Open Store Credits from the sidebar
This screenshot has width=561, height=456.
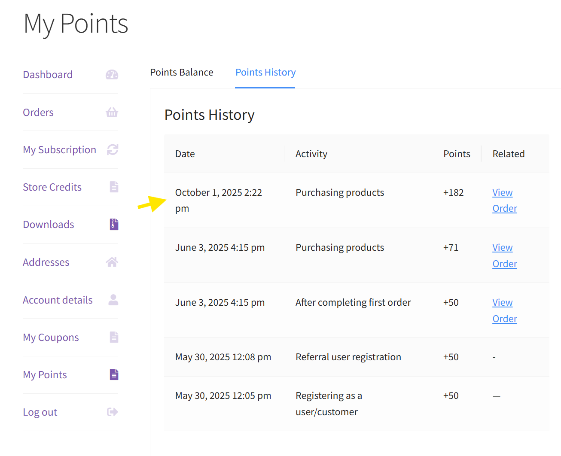52,187
